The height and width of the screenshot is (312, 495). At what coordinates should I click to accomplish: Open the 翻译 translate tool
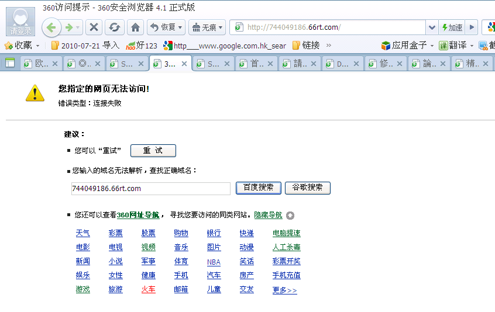456,46
